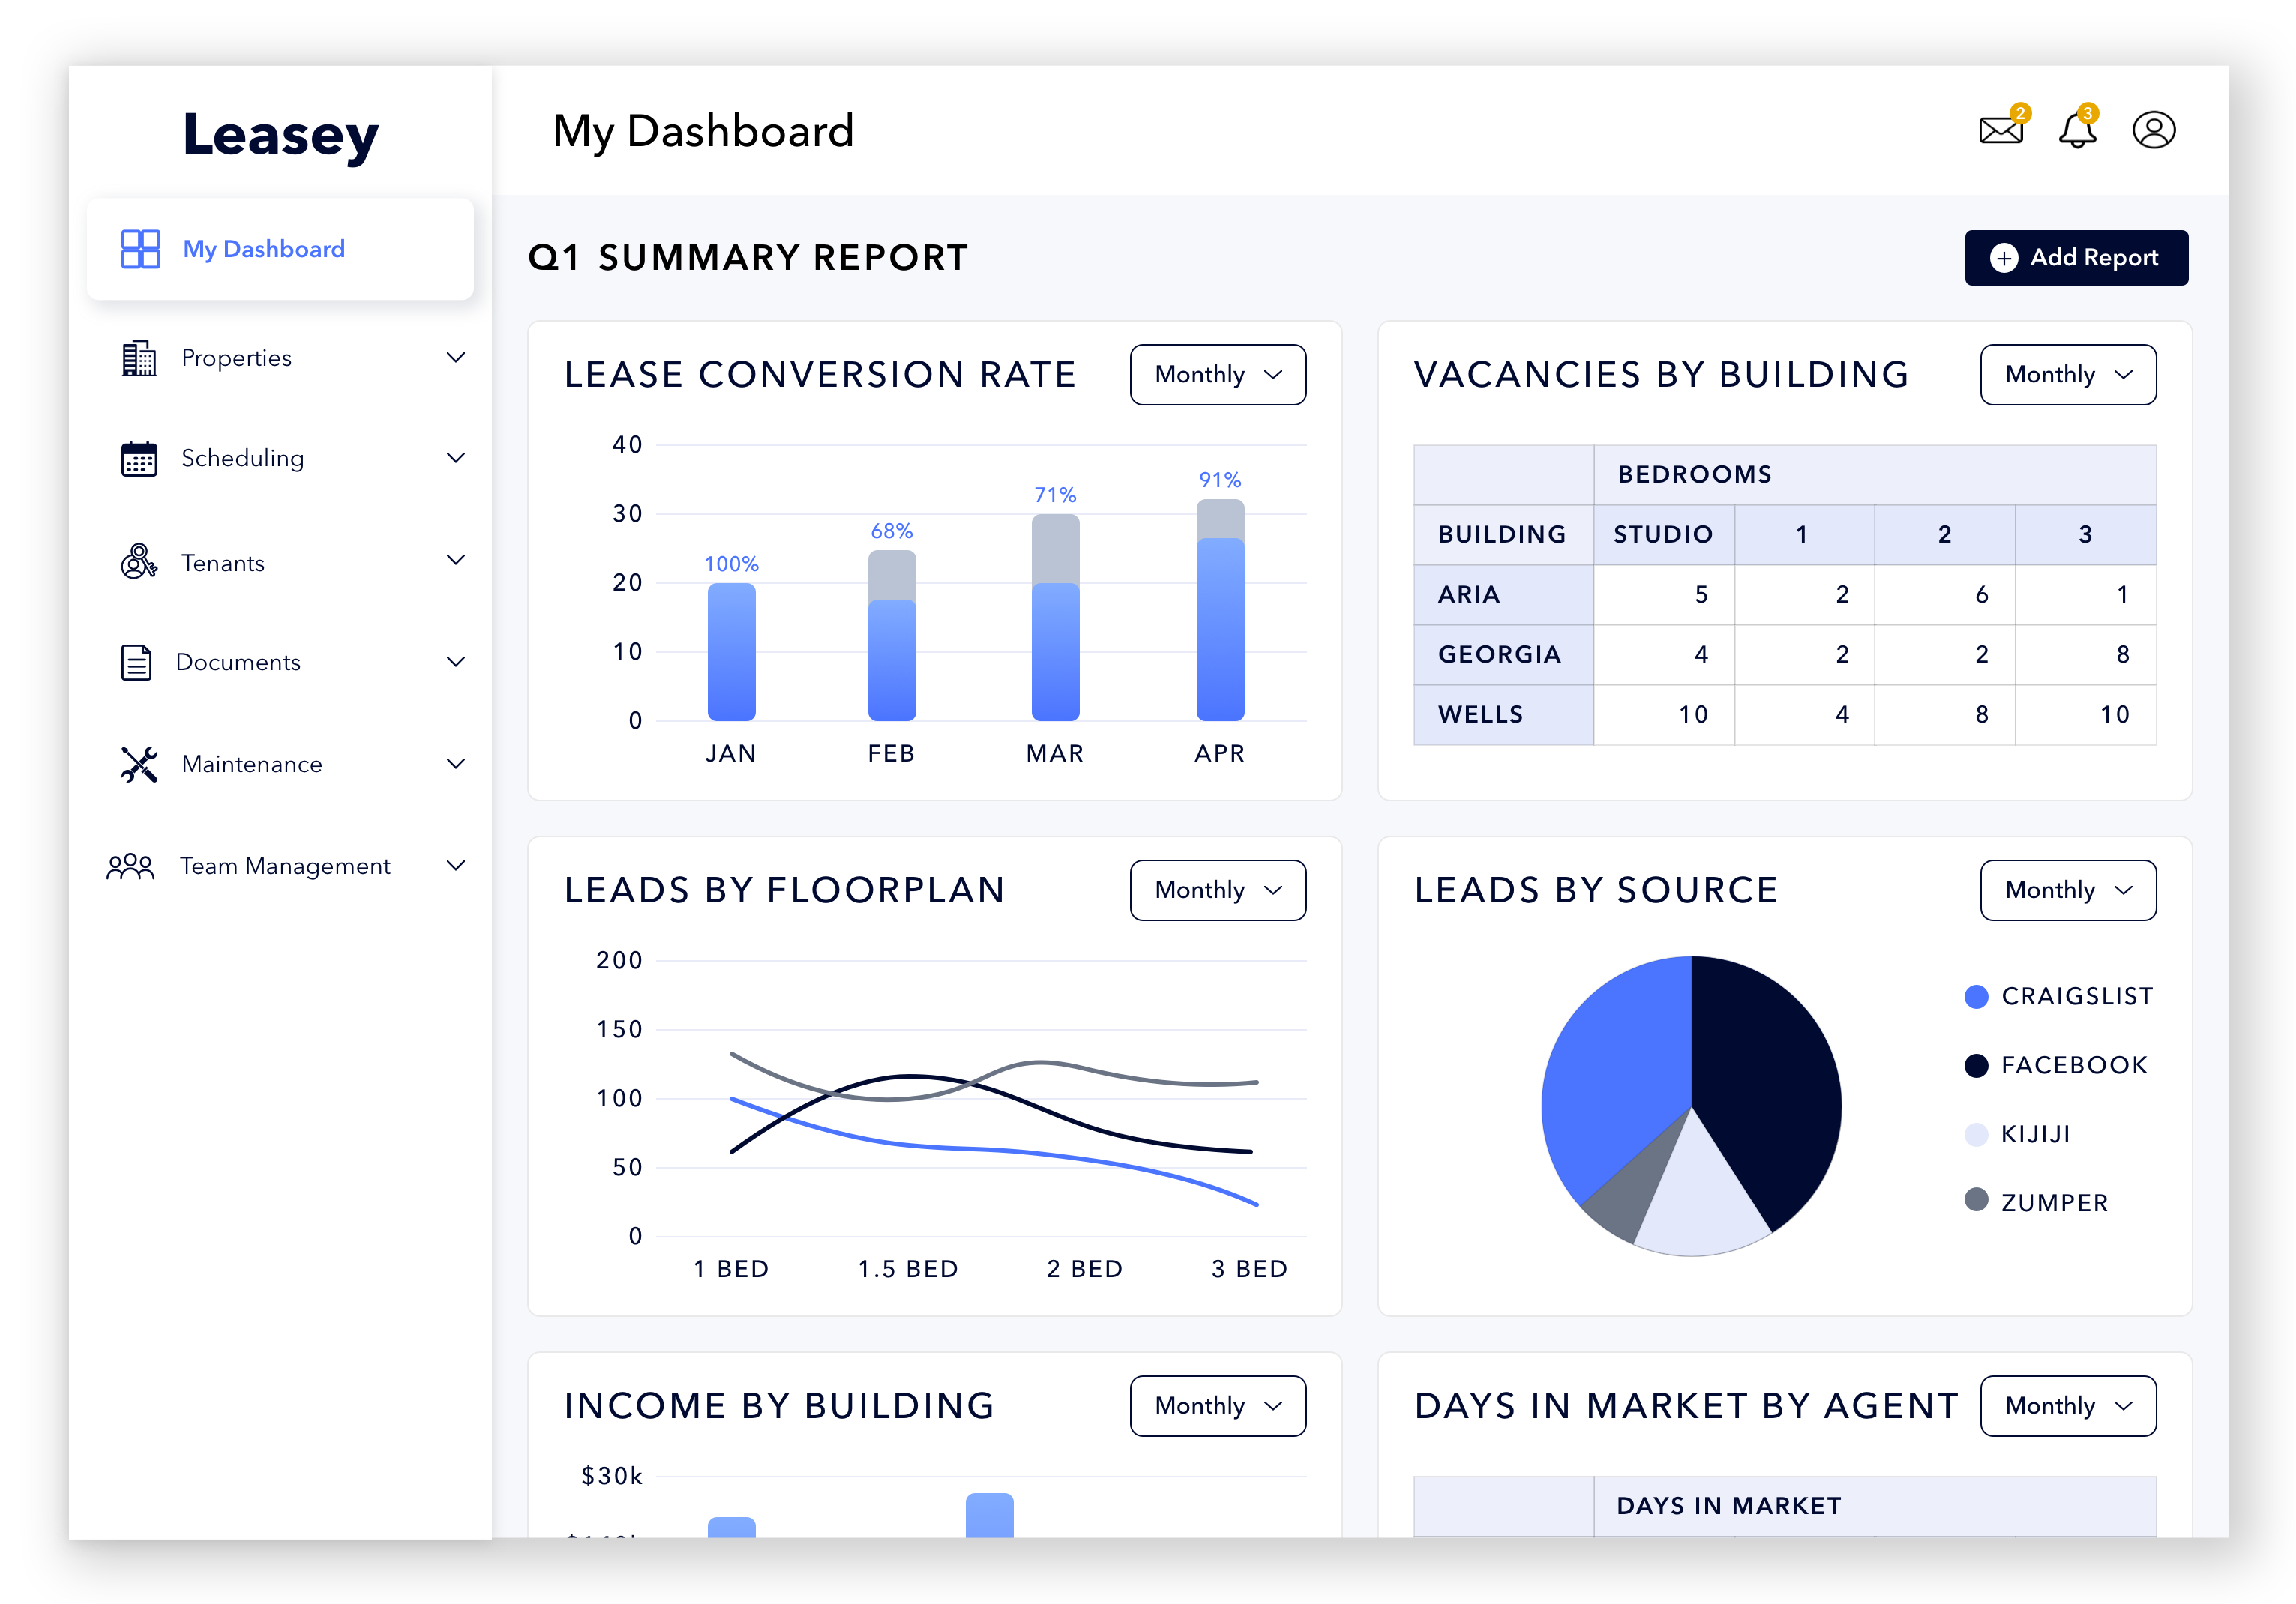Open Vacancies by Building Monthly dropdown
The height and width of the screenshot is (1604, 2296).
click(2068, 375)
